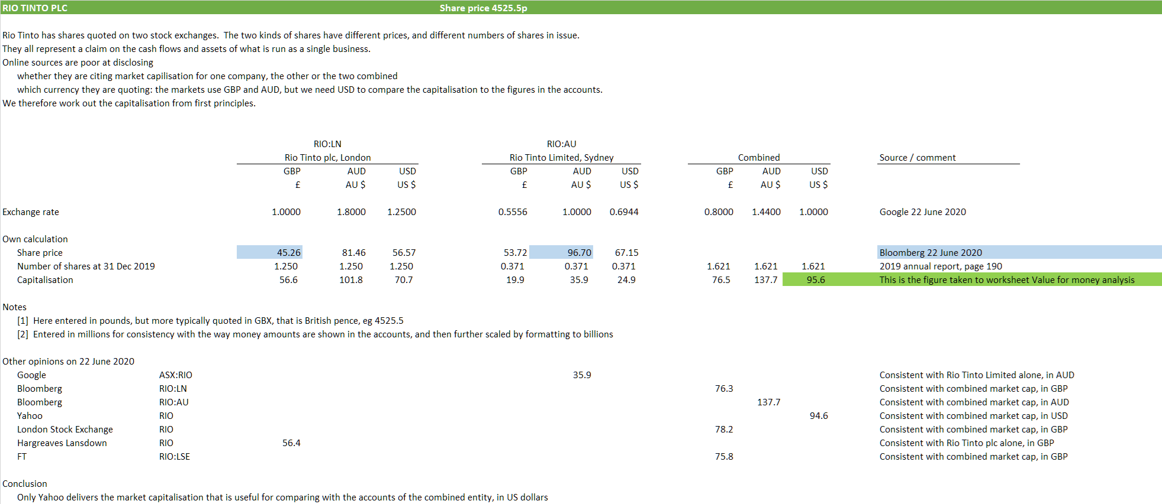Select 'Number of shares at 31 Dec 2019' label
Viewport: 1162px width, 504px height.
[x=86, y=266]
